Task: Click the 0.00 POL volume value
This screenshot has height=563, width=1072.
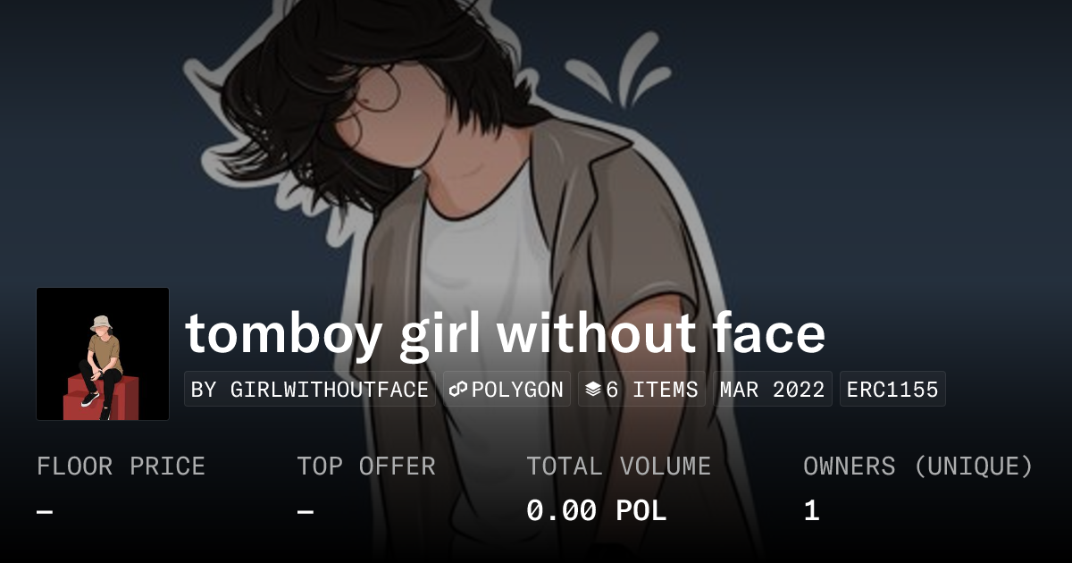Action: tap(597, 511)
